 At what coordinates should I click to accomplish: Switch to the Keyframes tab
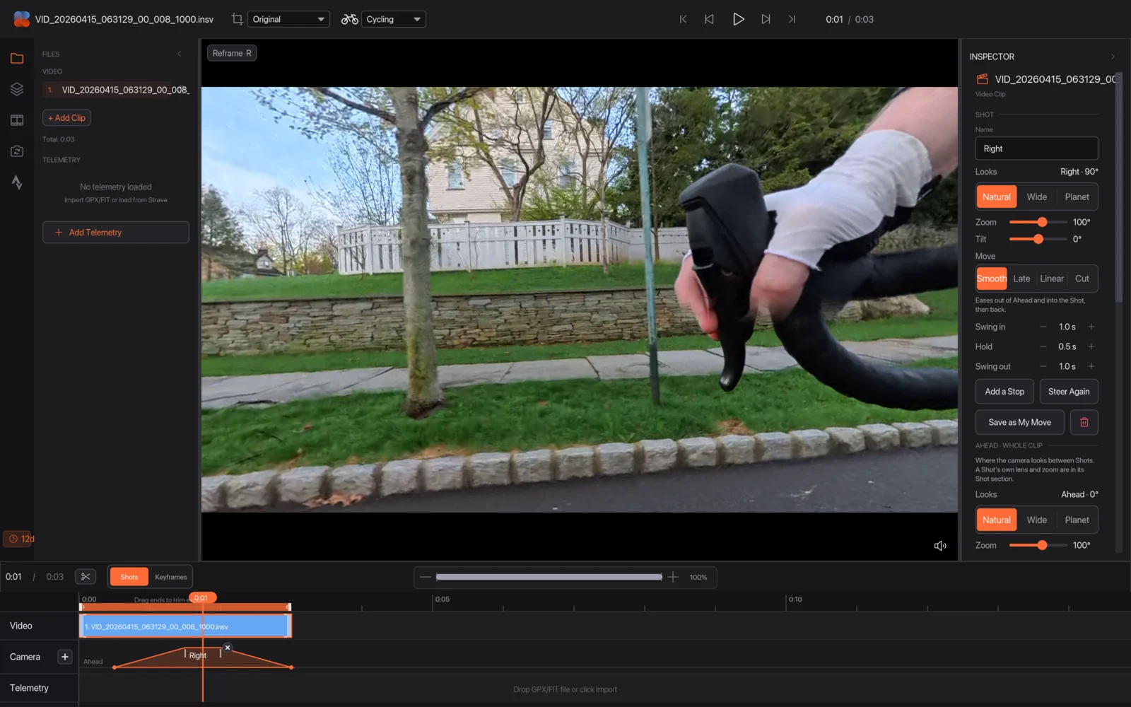[171, 577]
